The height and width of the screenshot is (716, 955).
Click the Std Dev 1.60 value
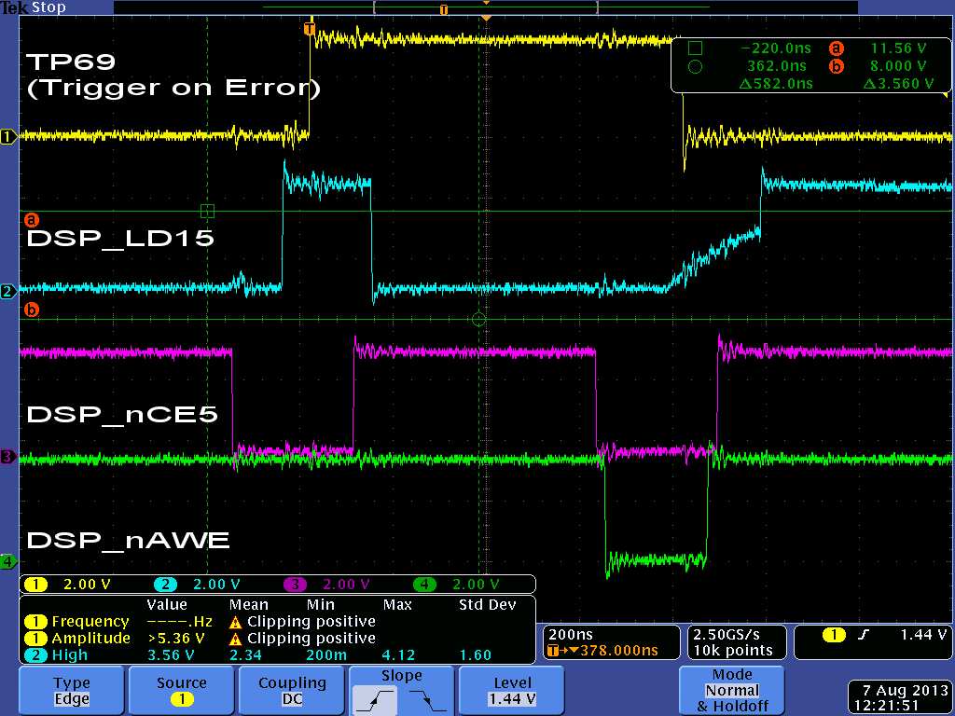click(x=475, y=655)
